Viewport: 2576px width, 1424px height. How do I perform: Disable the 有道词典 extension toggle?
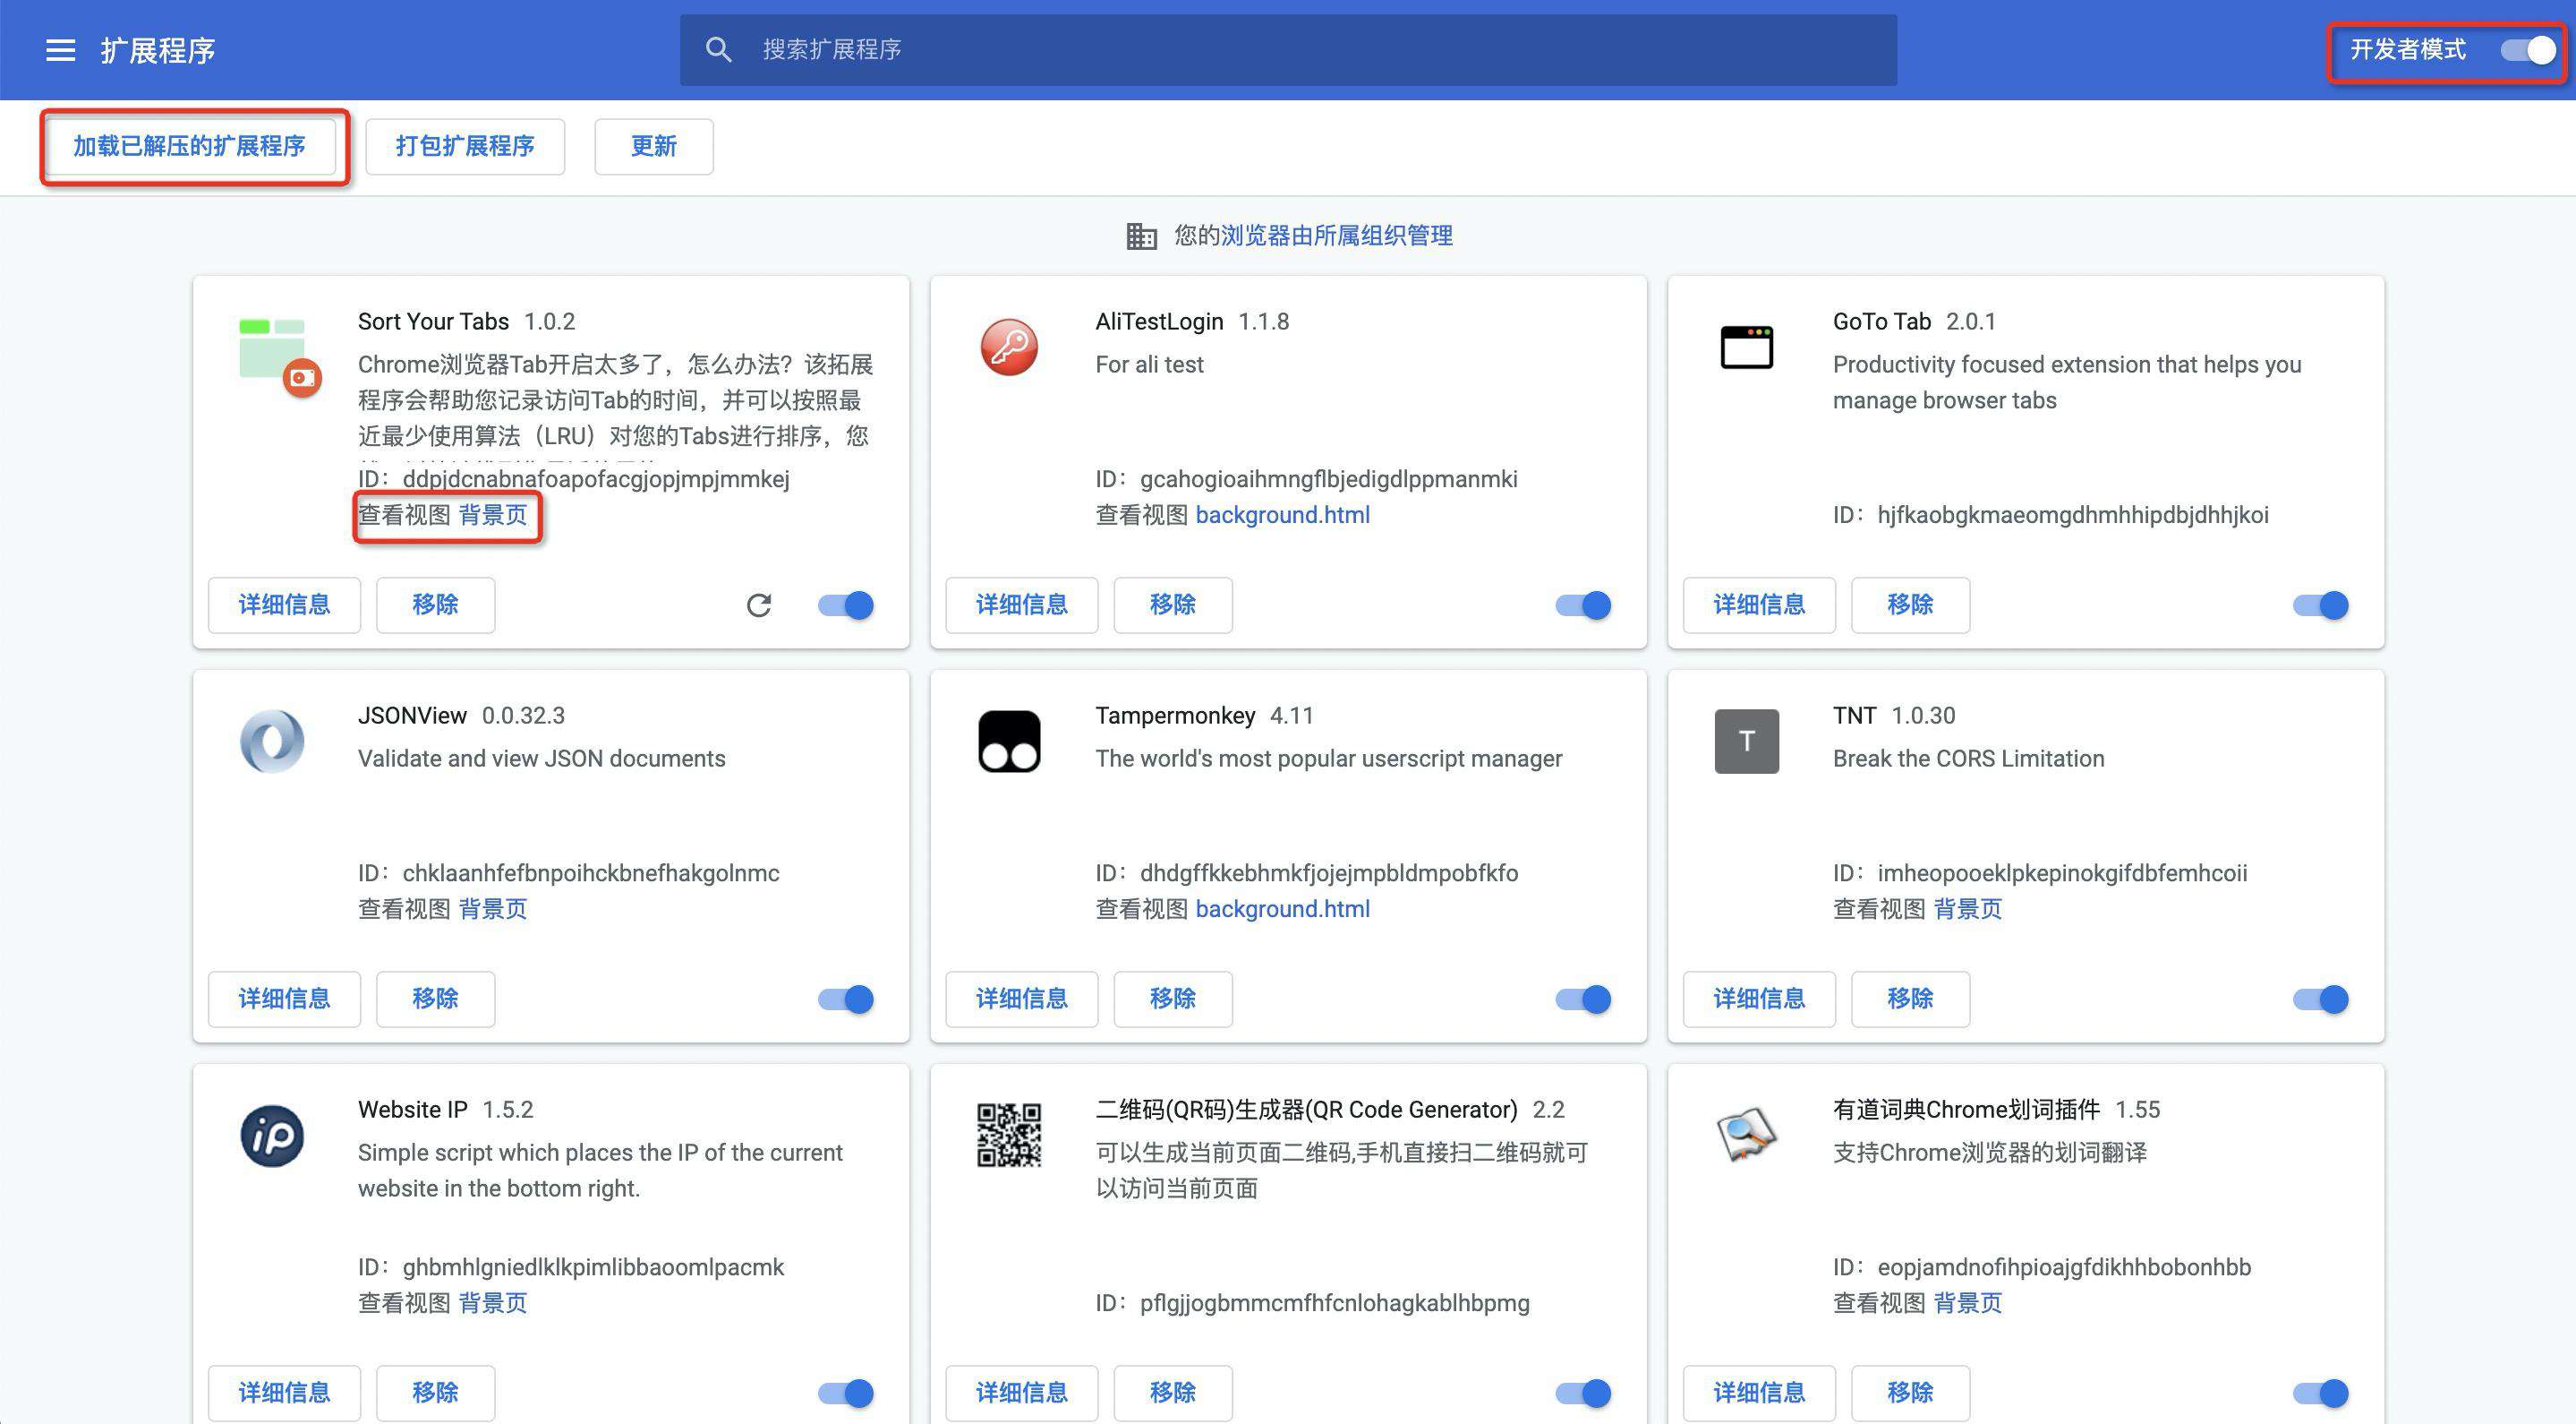click(x=2320, y=1393)
